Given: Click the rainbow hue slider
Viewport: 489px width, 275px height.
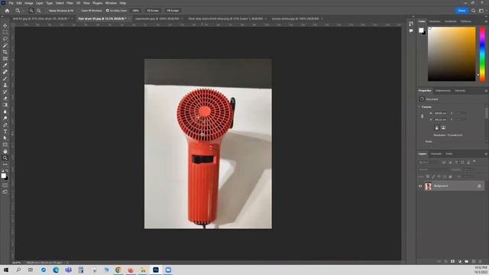Looking at the screenshot, I should coord(482,54).
